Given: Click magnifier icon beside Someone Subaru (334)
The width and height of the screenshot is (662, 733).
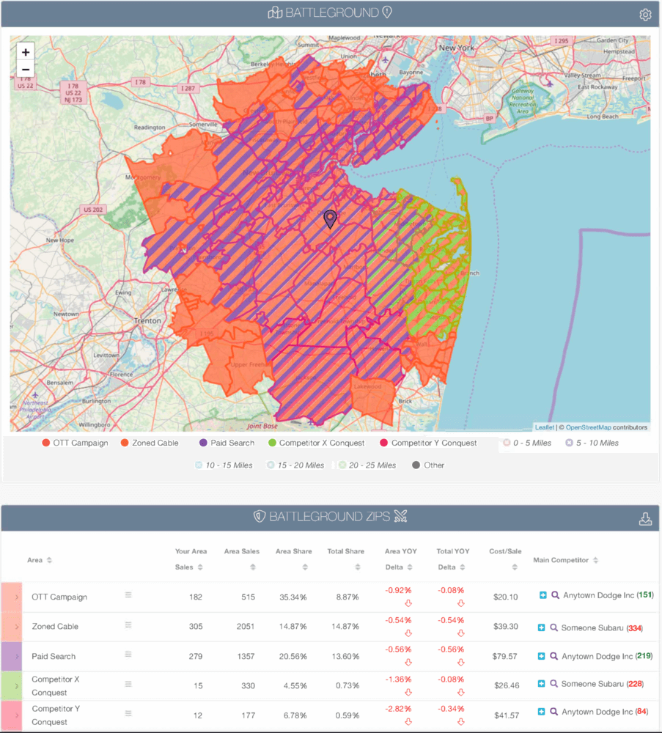Looking at the screenshot, I should click(555, 627).
